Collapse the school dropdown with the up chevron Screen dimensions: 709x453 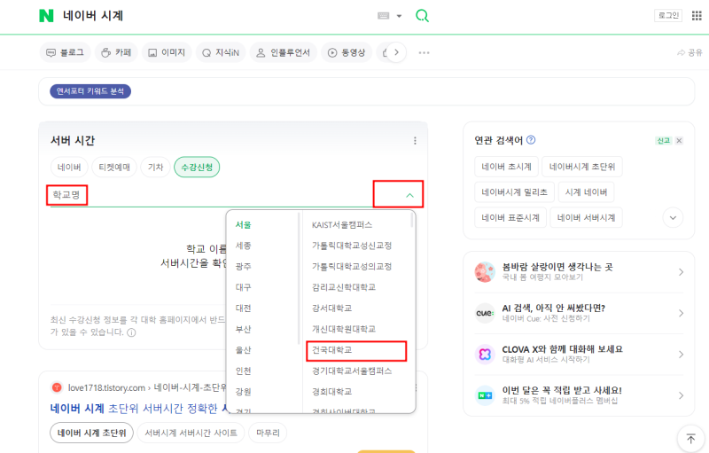pyautogui.click(x=409, y=195)
